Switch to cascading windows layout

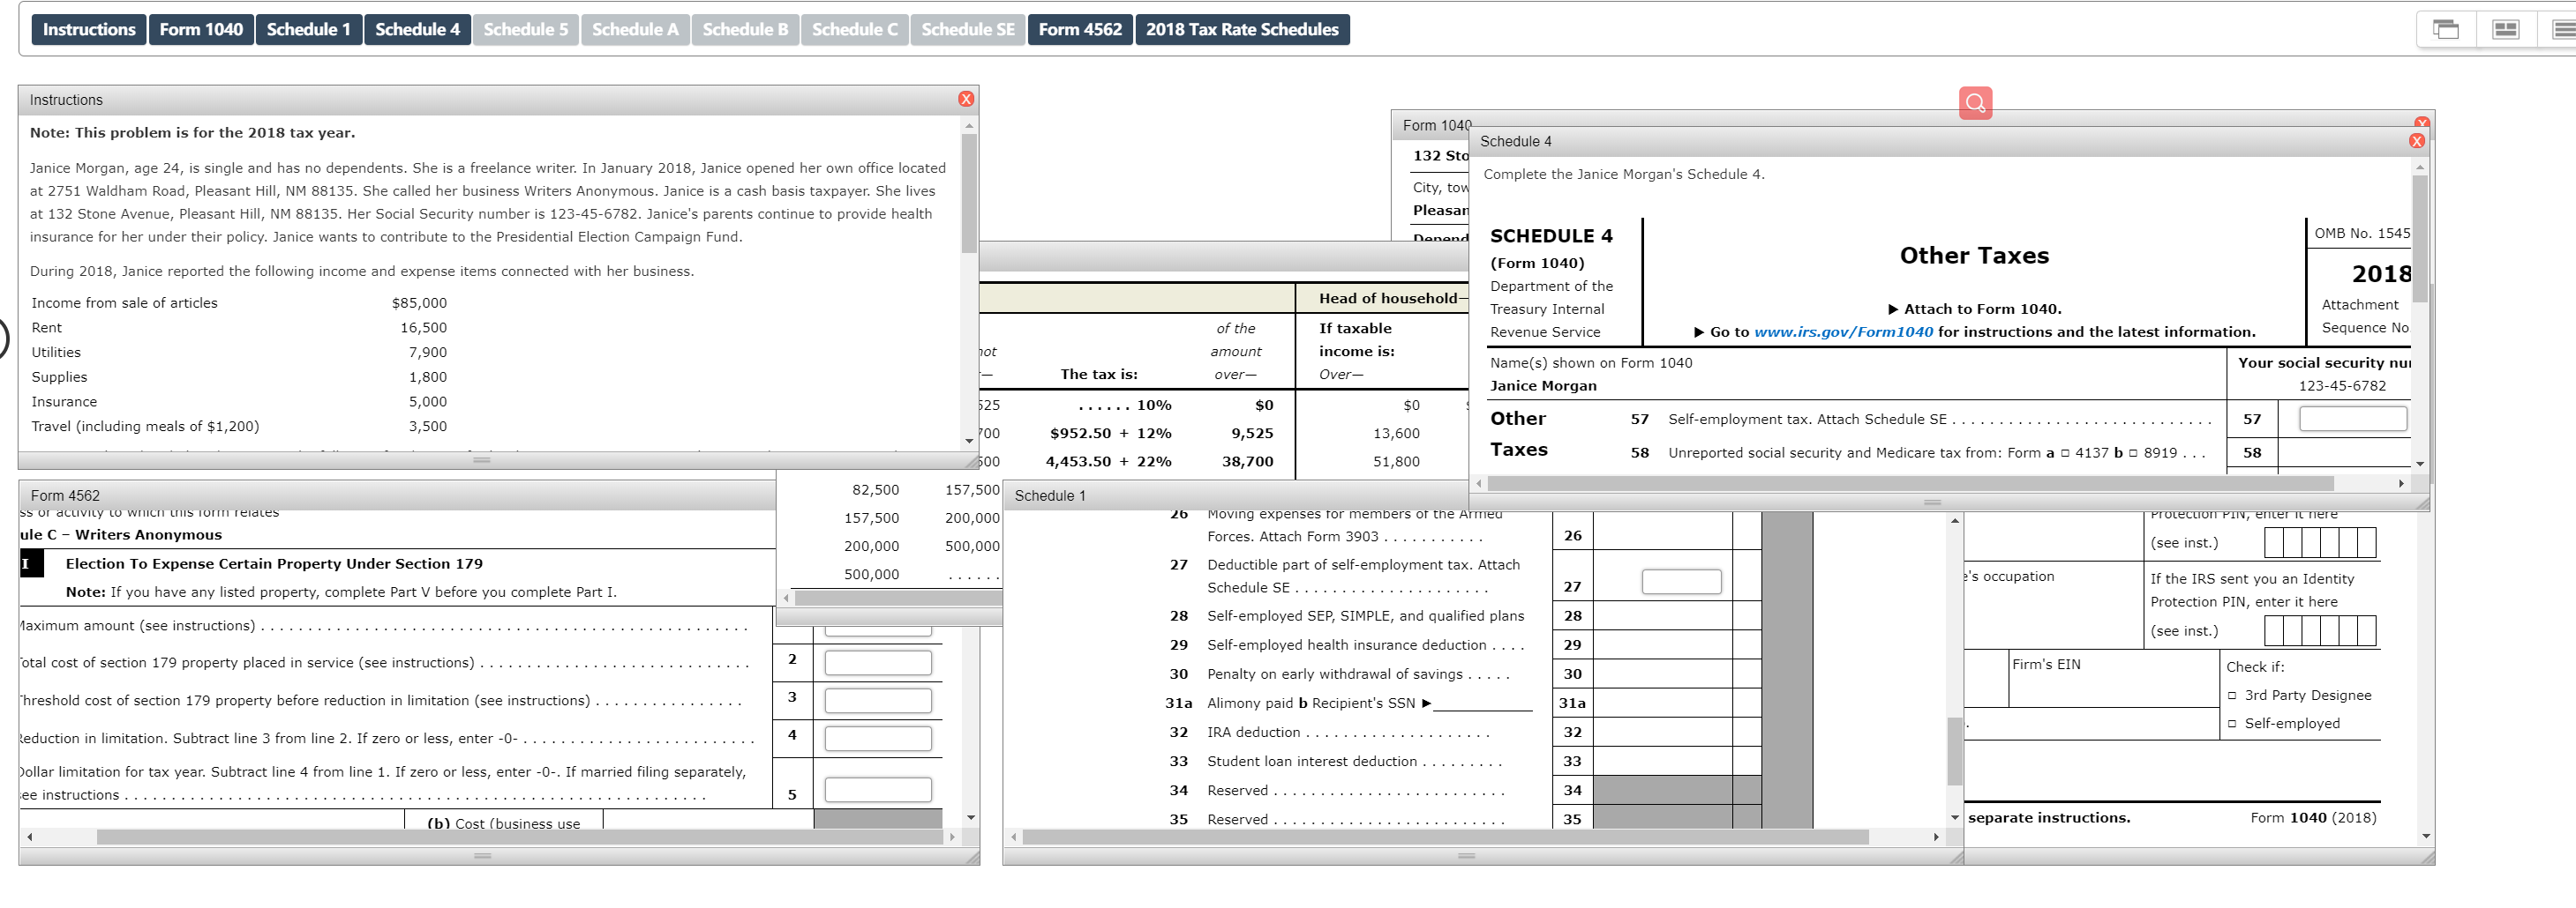(x=2446, y=29)
